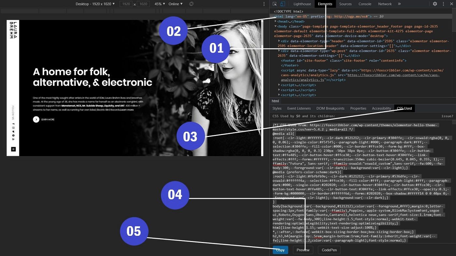Open the DevTools three-dot customize menu

[443, 4]
